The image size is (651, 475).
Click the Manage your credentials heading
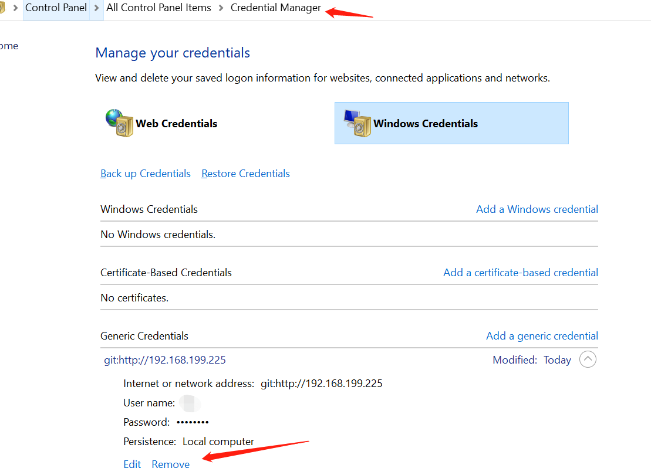[x=173, y=53]
